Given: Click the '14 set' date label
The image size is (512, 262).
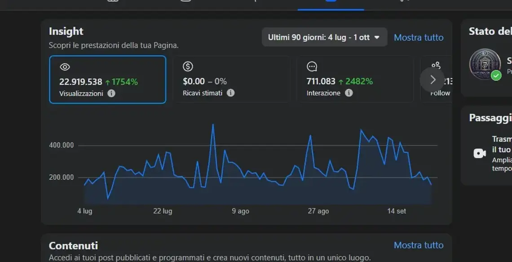Looking at the screenshot, I should [397, 211].
